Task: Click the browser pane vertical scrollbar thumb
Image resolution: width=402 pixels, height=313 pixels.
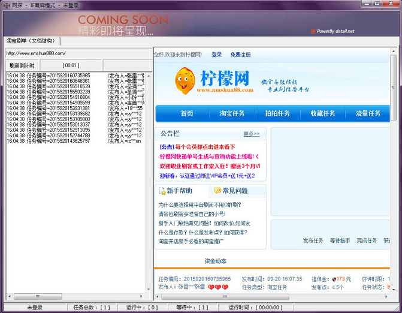Action: [x=393, y=88]
